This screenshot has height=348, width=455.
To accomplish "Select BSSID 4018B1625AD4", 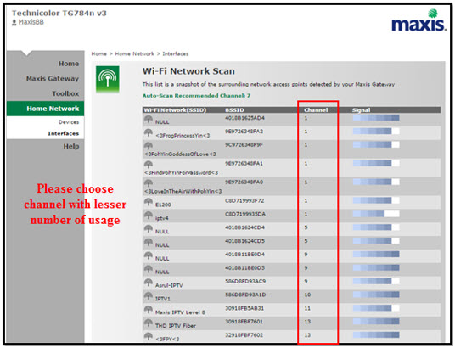I will point(244,118).
